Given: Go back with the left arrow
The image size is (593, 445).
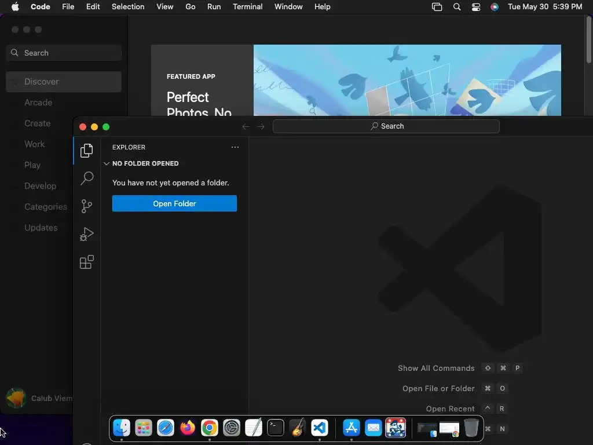Looking at the screenshot, I should tap(246, 126).
